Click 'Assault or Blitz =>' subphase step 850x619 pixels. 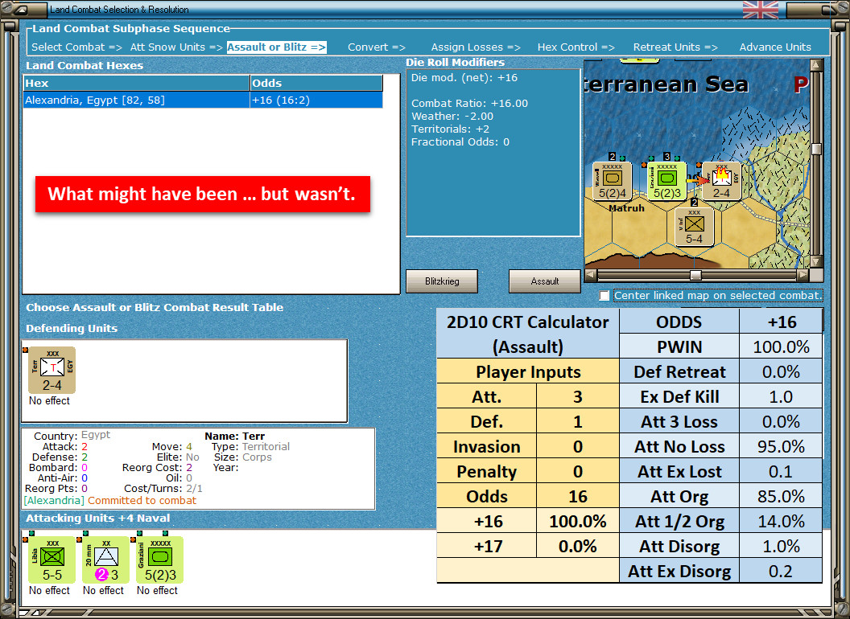[276, 47]
